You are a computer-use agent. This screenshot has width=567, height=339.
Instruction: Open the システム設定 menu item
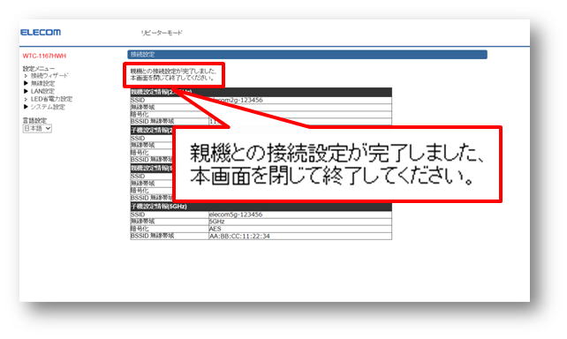click(48, 107)
